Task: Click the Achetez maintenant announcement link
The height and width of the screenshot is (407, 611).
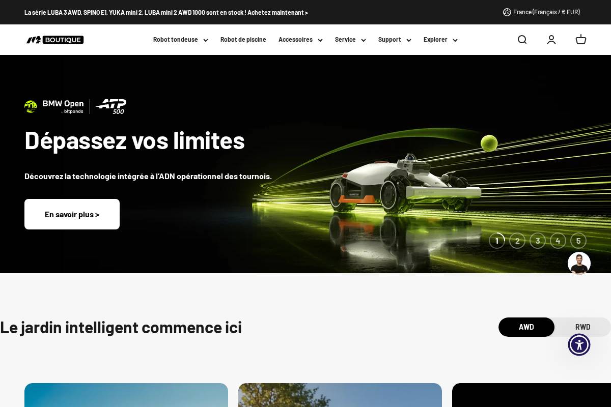Action: 277,12
